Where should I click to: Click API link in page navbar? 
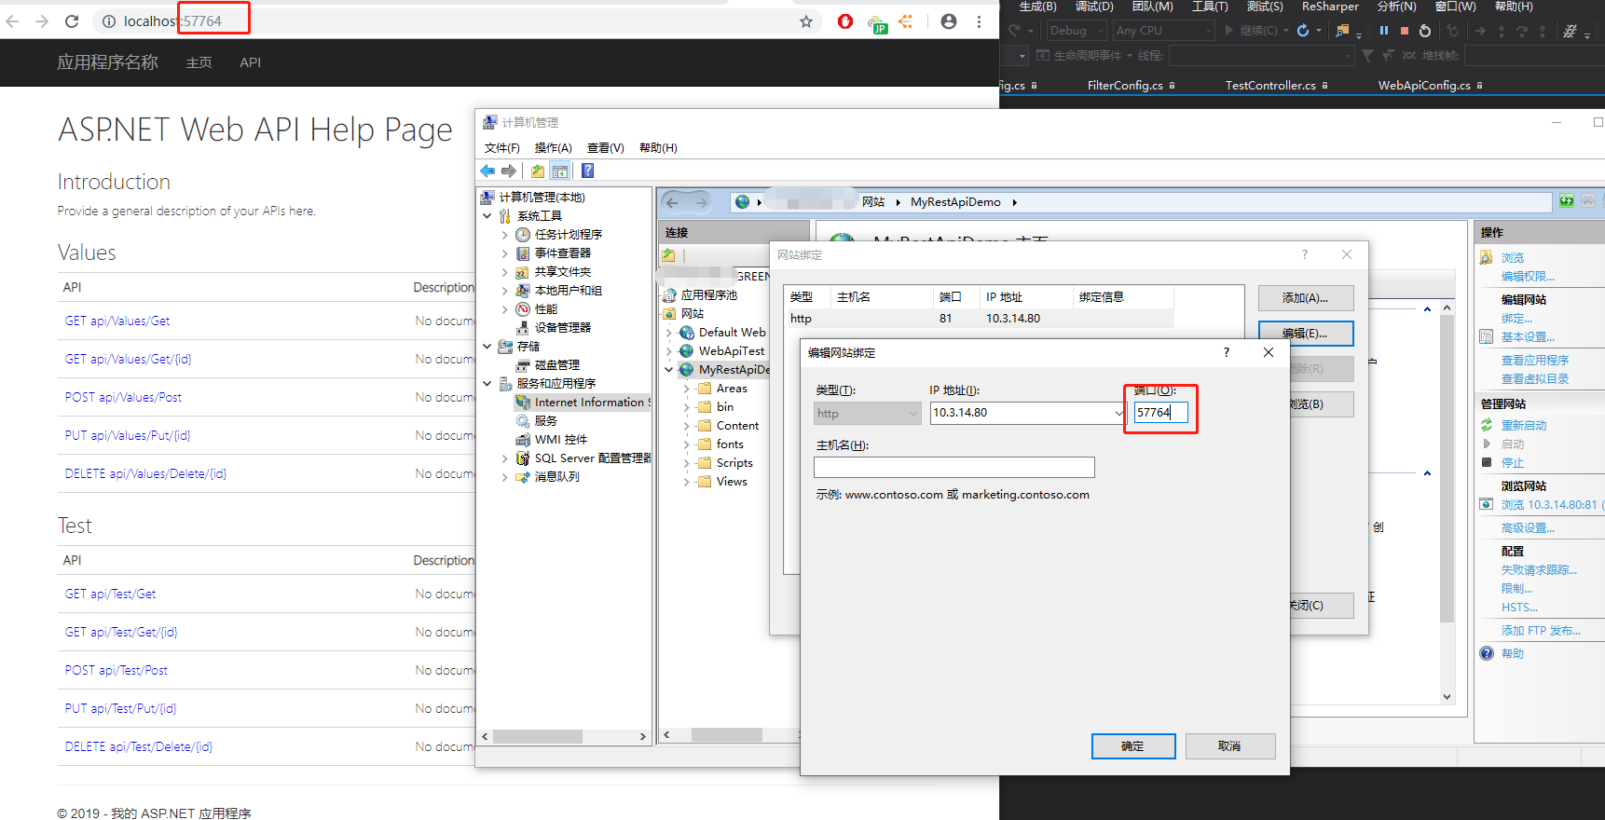(x=250, y=62)
